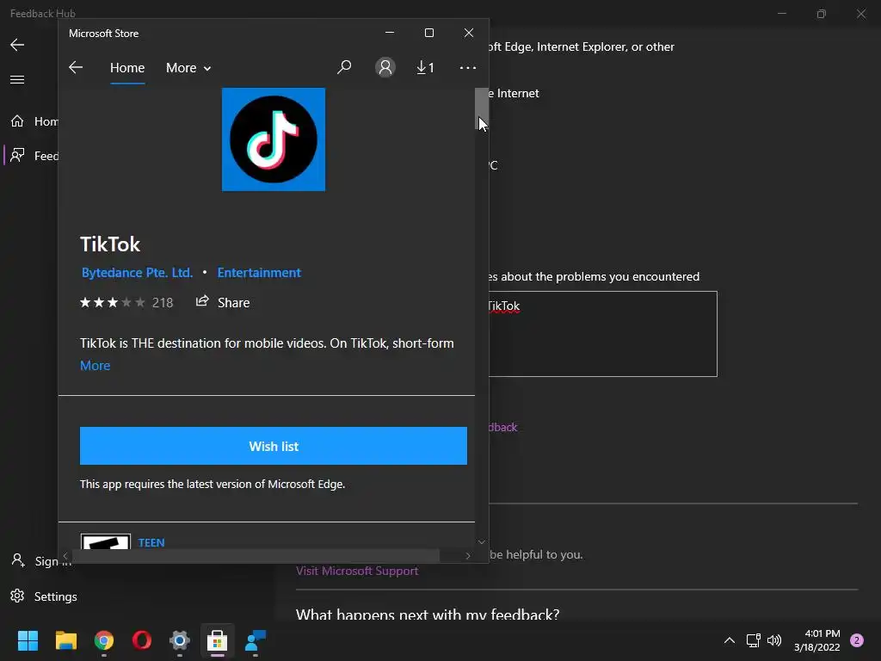Image resolution: width=881 pixels, height=661 pixels.
Task: Open Home in Feedback Hub sidebar
Action: point(34,121)
